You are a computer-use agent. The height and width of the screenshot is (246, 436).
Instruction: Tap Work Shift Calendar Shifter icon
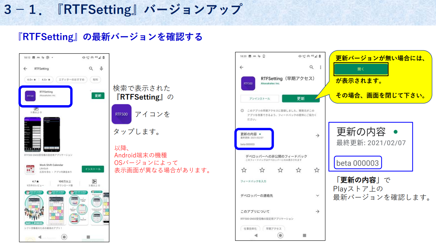coord(30,169)
